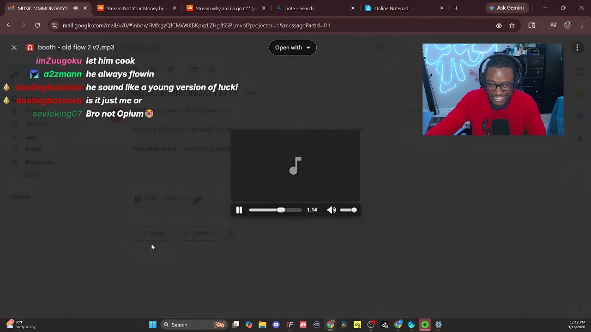View site information icon in address bar
The width and height of the screenshot is (591, 332).
tap(54, 25)
